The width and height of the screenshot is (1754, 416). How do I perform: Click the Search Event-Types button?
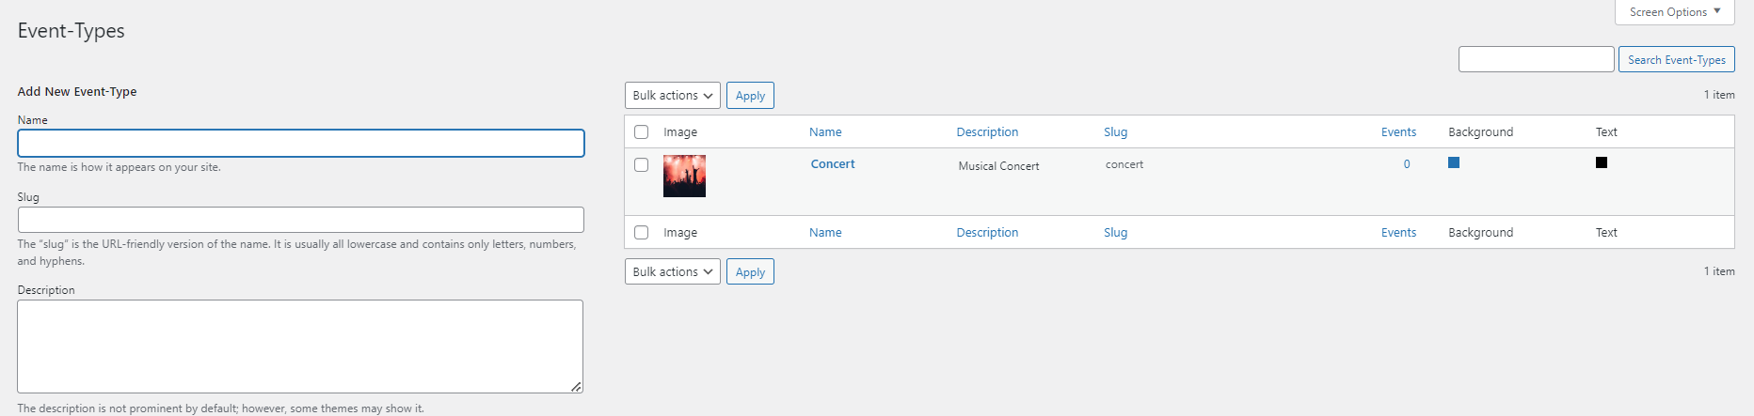(1676, 60)
